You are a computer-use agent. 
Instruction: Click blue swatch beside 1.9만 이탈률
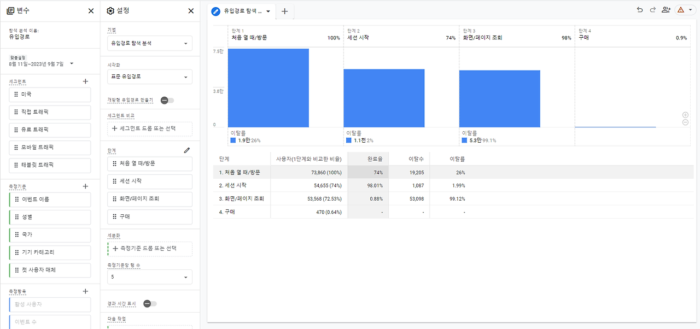[x=233, y=140]
